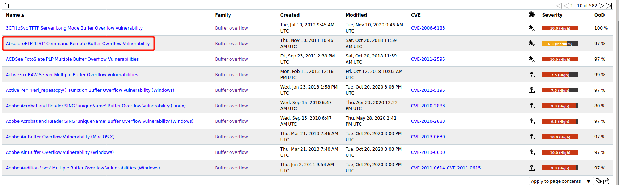Click the folder icon at top left

6,5
